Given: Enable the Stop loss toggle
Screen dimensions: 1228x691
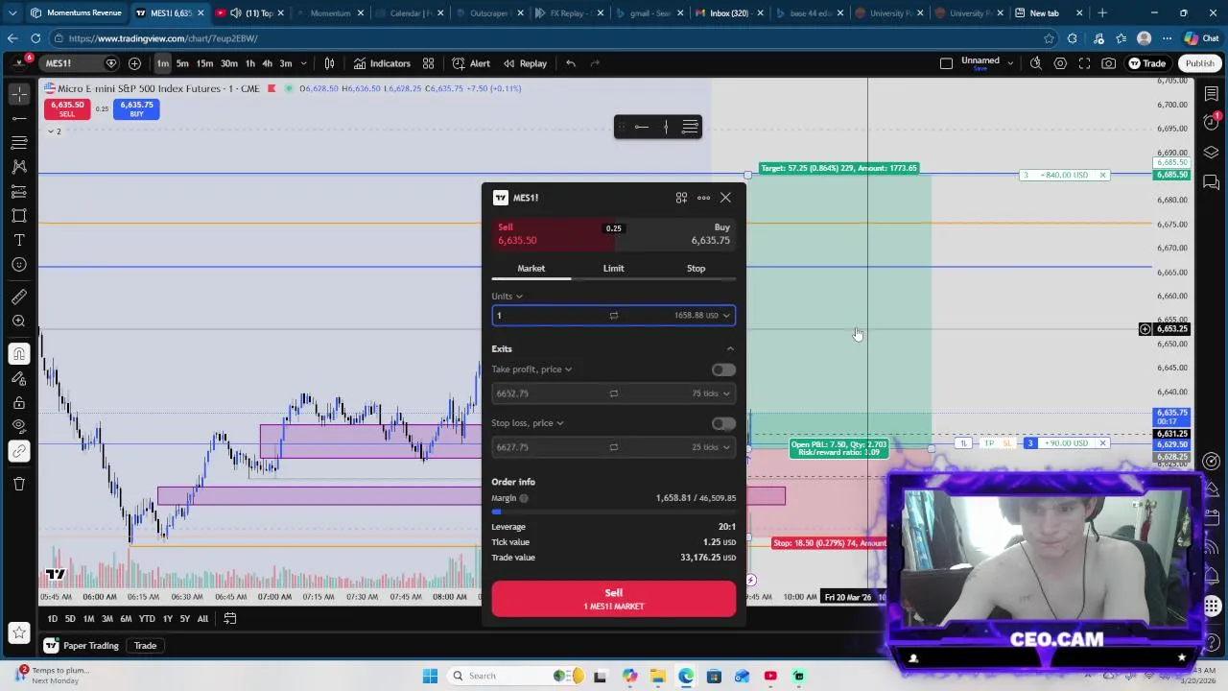Looking at the screenshot, I should (723, 423).
